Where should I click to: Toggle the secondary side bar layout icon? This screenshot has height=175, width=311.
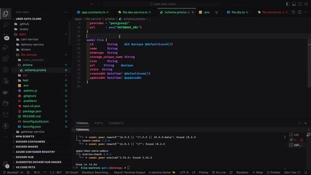pyautogui.click(x=300, y=4)
